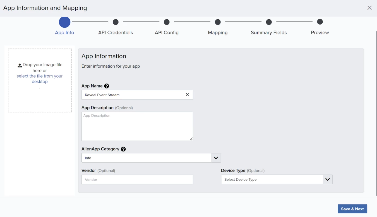This screenshot has height=217, width=377.
Task: Click the API Config step circle
Action: (x=167, y=22)
